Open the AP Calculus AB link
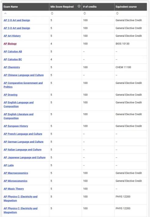150x217 pixels. pos(13,52)
